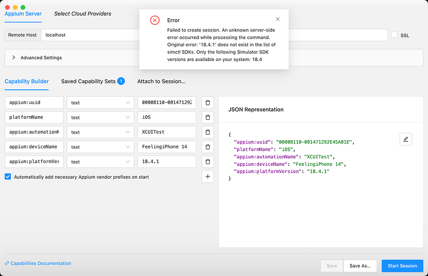Delete the platformName capability row
Image resolution: width=428 pixels, height=276 pixels.
(x=208, y=117)
